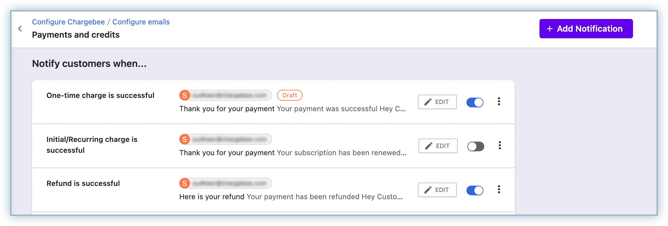Open kebab menu for One-time charge row
668x226 pixels.
pyautogui.click(x=499, y=102)
